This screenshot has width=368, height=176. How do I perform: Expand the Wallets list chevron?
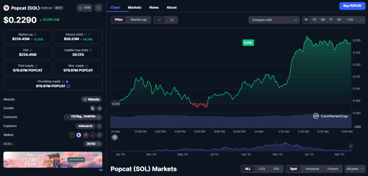99,135
